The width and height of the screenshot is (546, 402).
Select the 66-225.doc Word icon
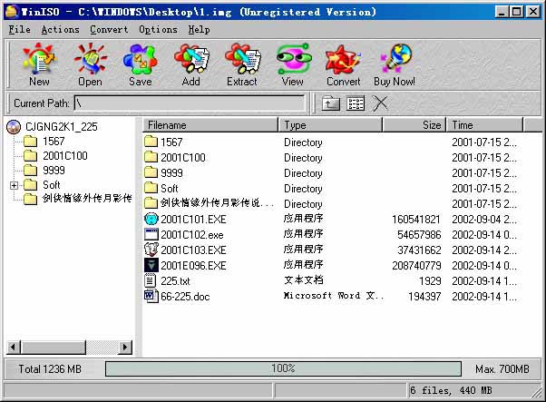coord(151,296)
